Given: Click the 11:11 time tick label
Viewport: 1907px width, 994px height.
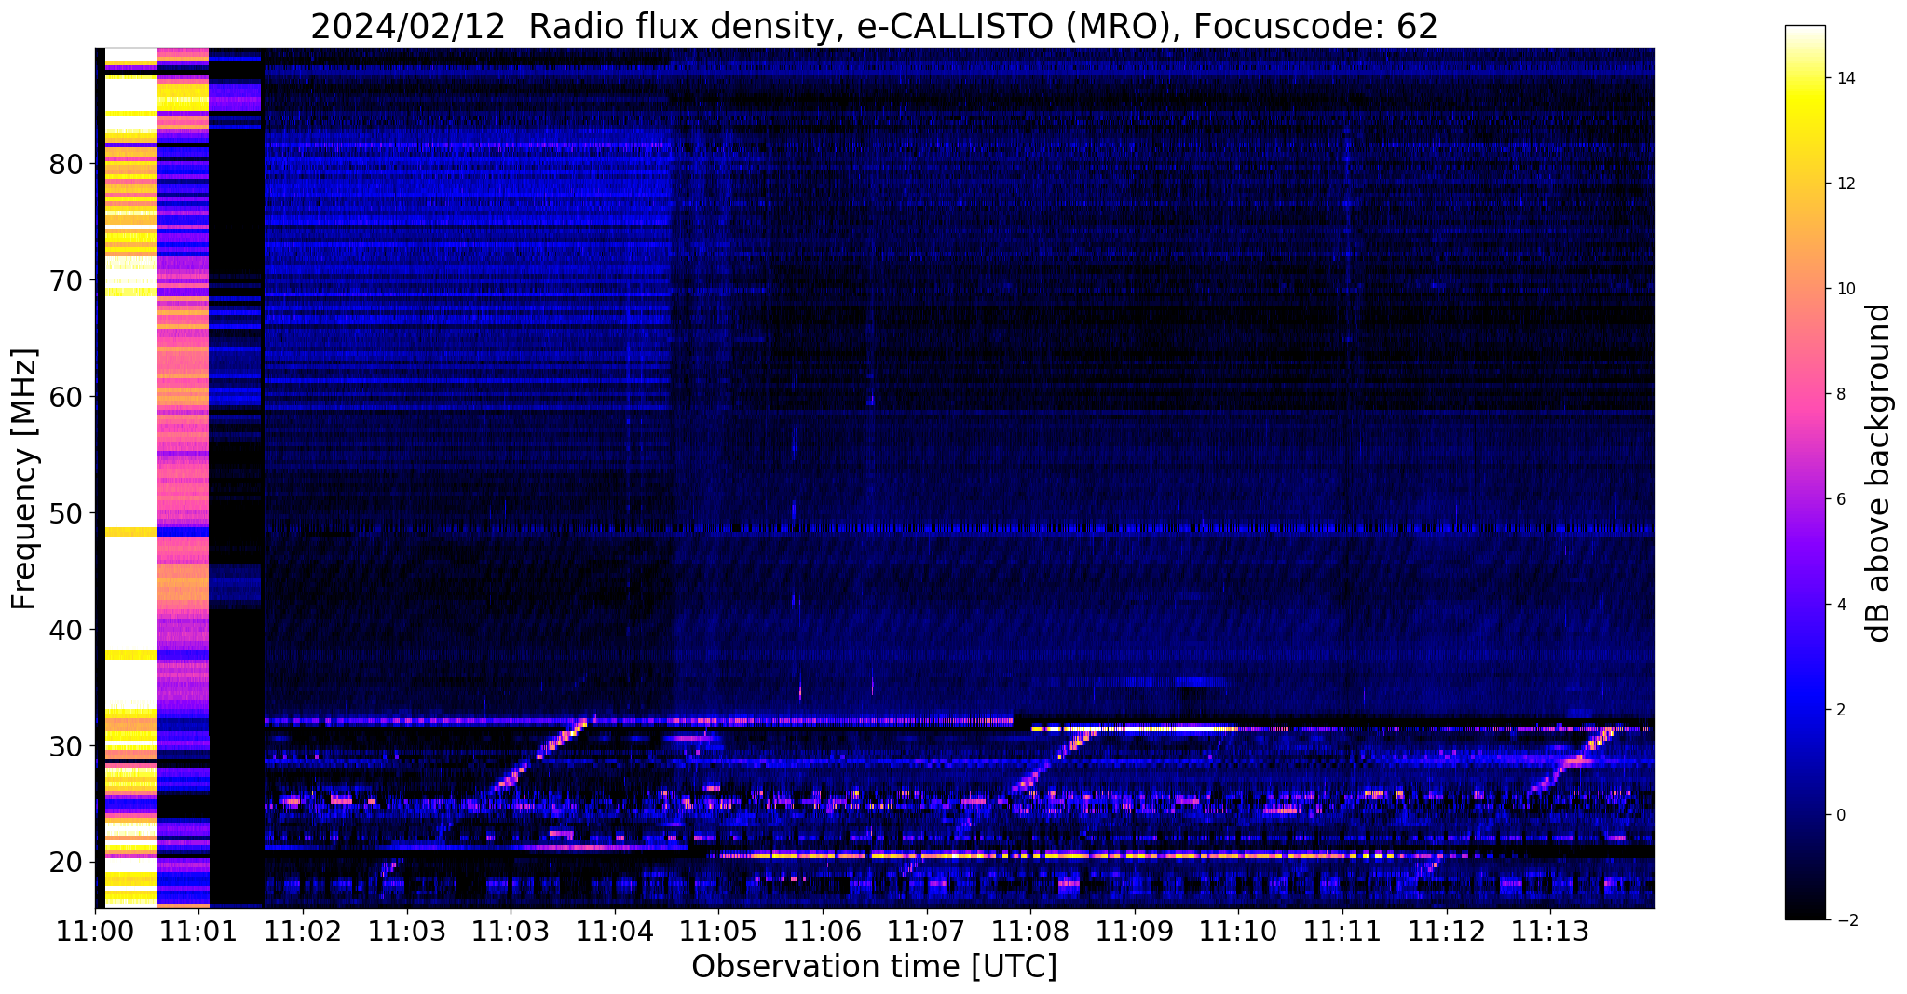Looking at the screenshot, I should coord(1342,931).
